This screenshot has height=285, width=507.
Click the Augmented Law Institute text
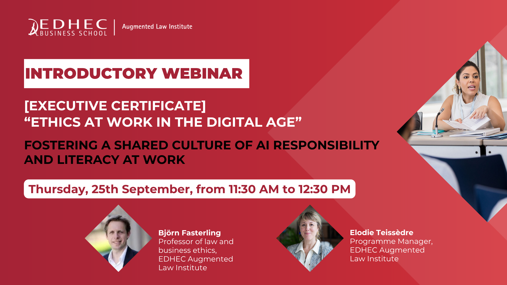coord(157,27)
